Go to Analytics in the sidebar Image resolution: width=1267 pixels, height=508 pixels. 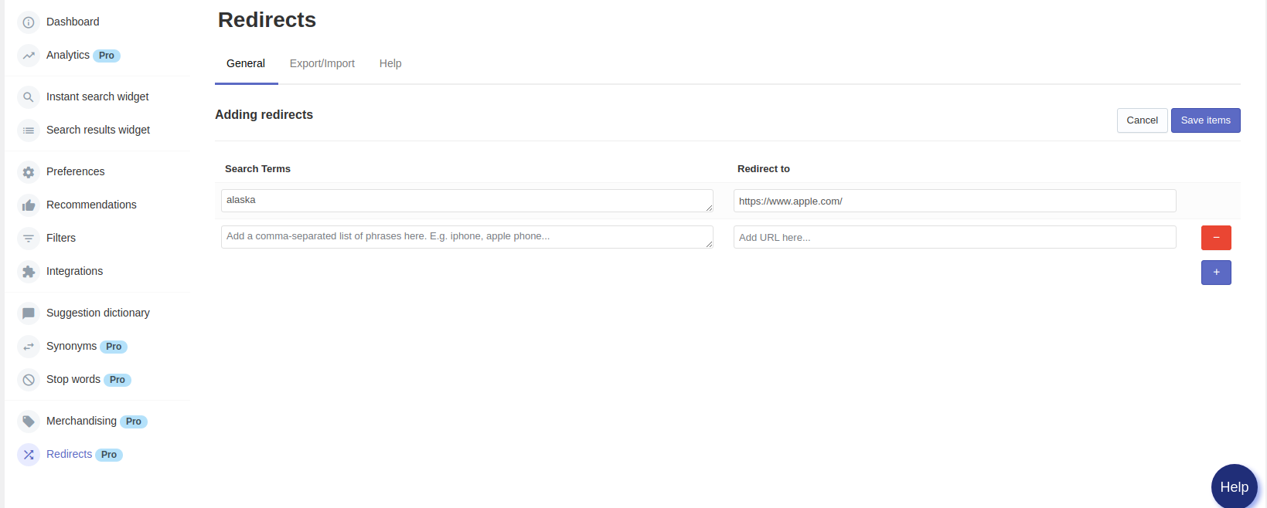click(68, 55)
